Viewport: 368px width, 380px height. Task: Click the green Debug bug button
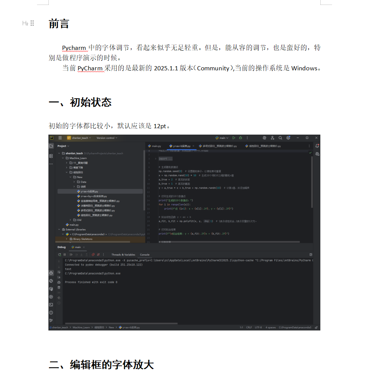(241, 138)
